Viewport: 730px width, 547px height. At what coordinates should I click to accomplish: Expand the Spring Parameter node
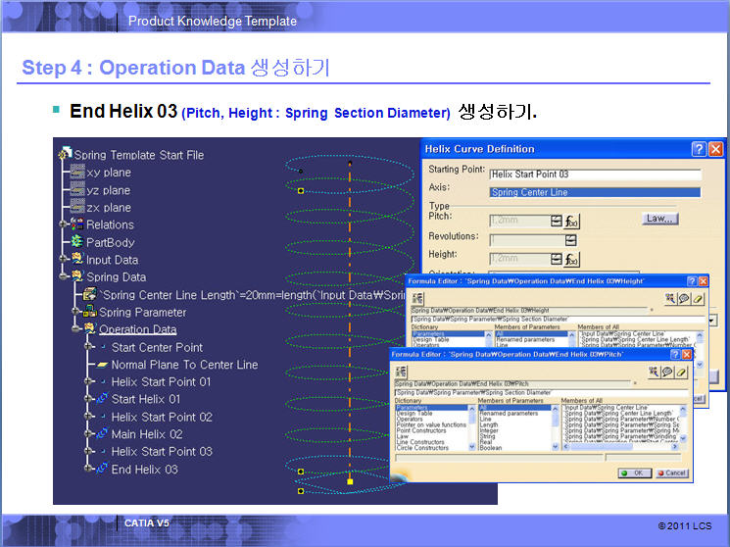coord(75,313)
